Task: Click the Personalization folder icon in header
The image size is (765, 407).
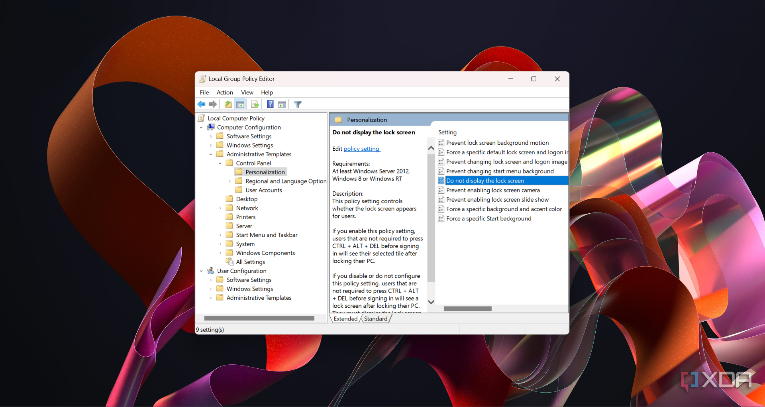Action: [338, 120]
